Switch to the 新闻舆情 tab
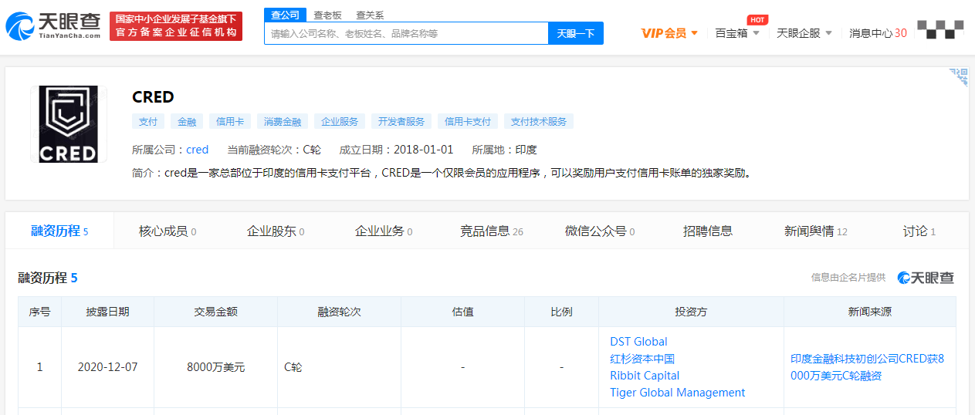 (816, 231)
